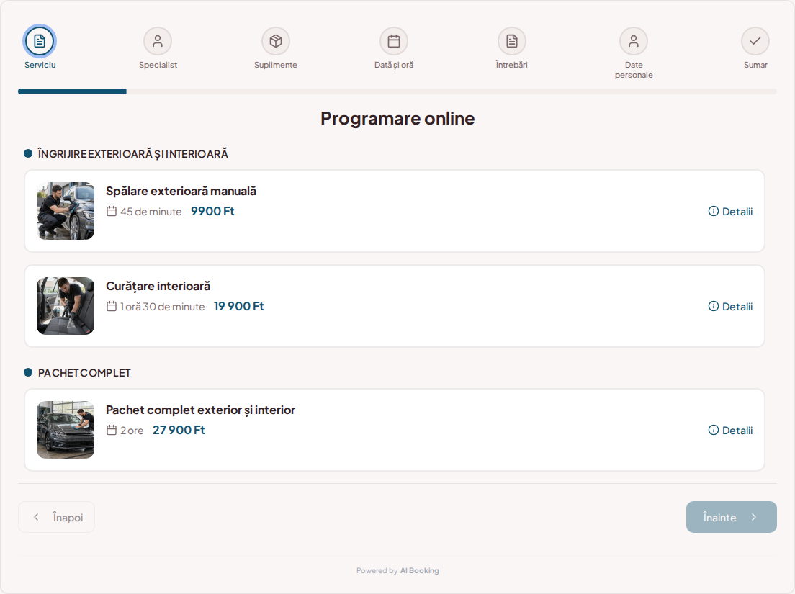Viewport: 795px width, 594px height.
Task: Click calendar icon beside 45 de minute
Action: [x=112, y=212]
